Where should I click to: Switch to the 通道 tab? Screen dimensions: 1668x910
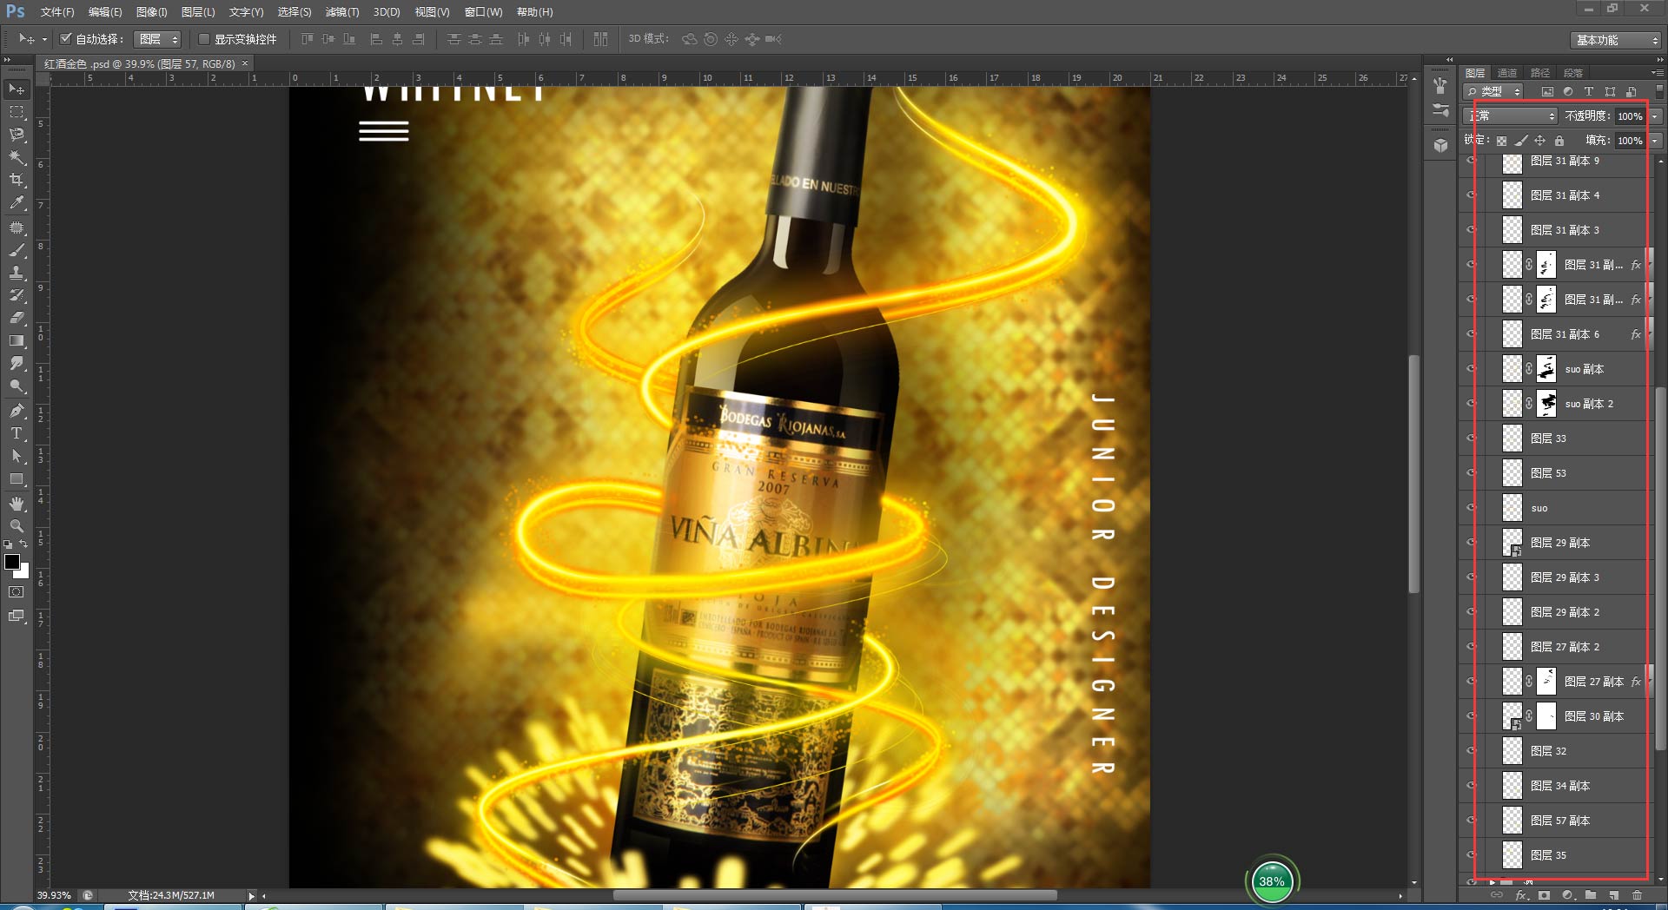point(1507,73)
